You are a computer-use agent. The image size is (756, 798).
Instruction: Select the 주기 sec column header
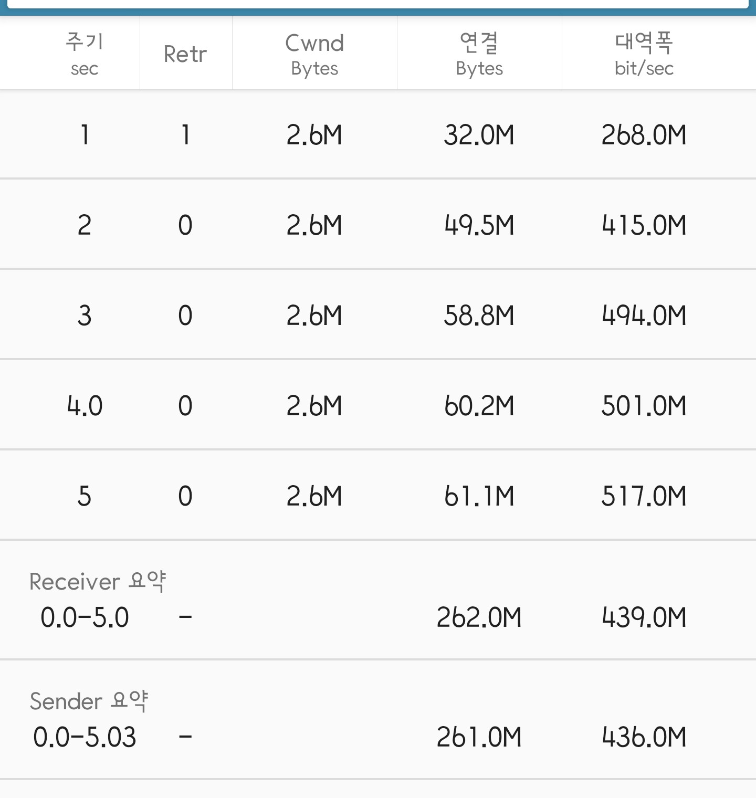(x=85, y=54)
